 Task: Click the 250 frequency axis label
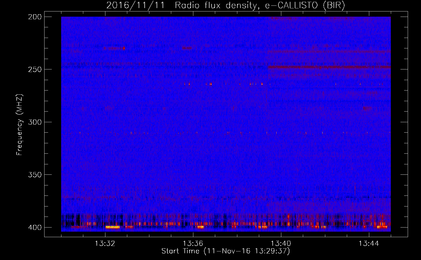coord(35,69)
